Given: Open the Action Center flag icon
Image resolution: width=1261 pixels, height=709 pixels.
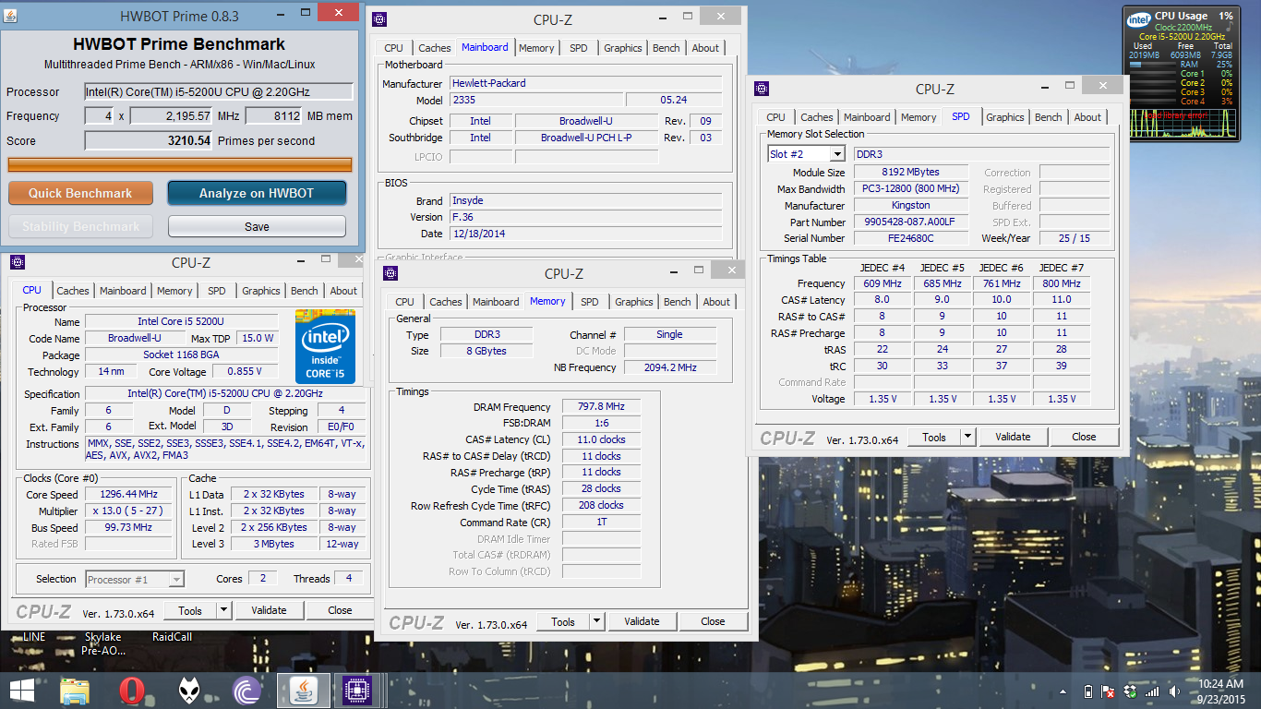Looking at the screenshot, I should [x=1107, y=691].
